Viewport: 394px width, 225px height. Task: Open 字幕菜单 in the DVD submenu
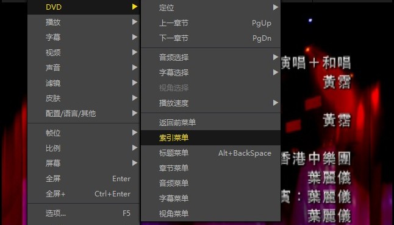(210, 198)
